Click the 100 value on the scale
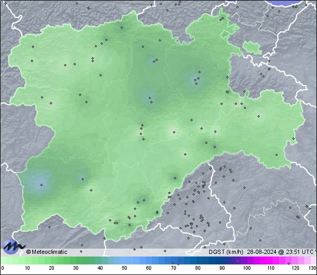 (247, 268)
